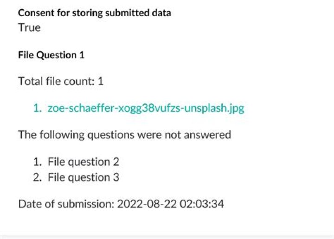Click list number 1 before the jpg link

[x=37, y=108]
